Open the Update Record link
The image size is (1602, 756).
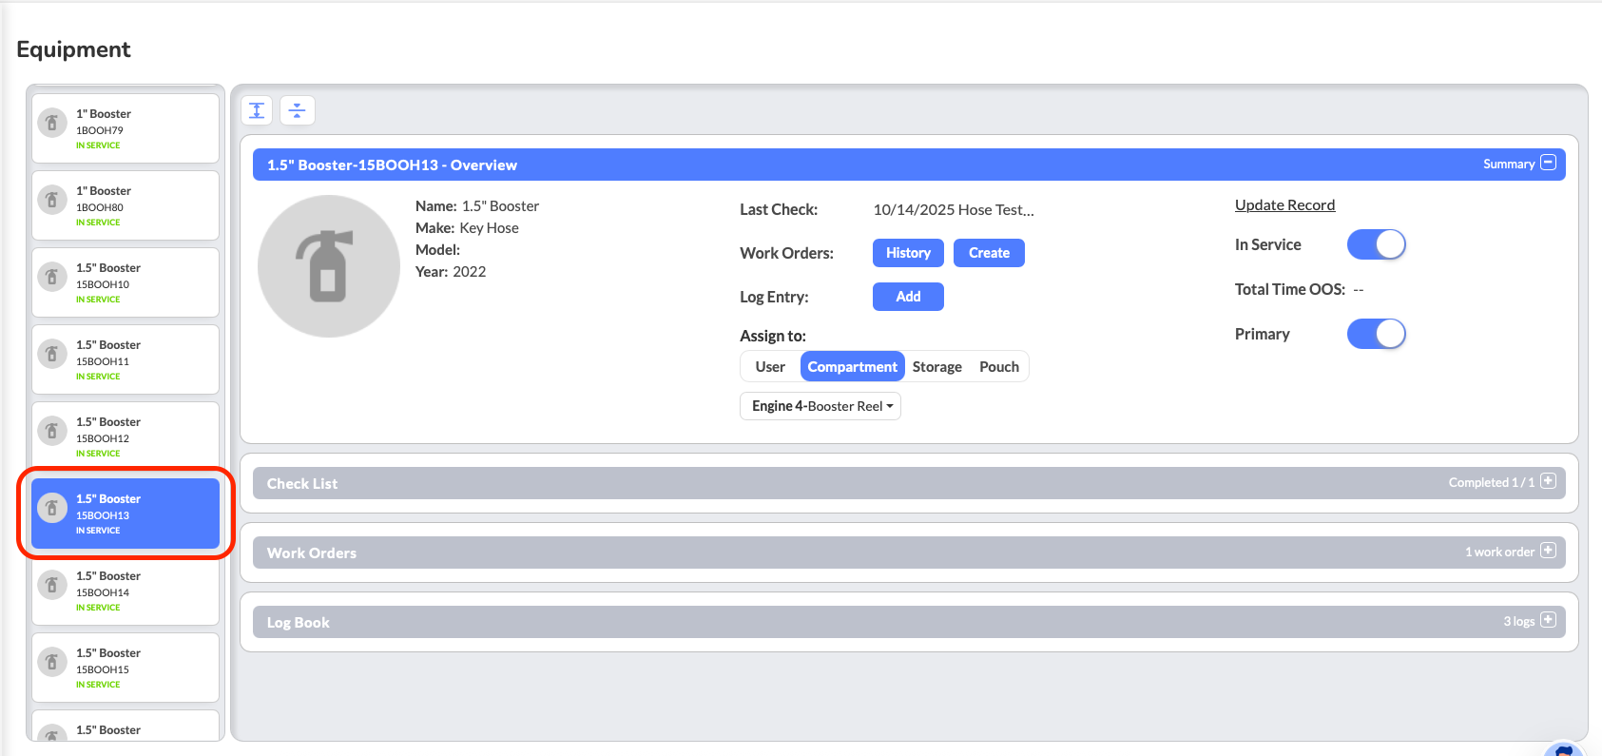coord(1284,205)
